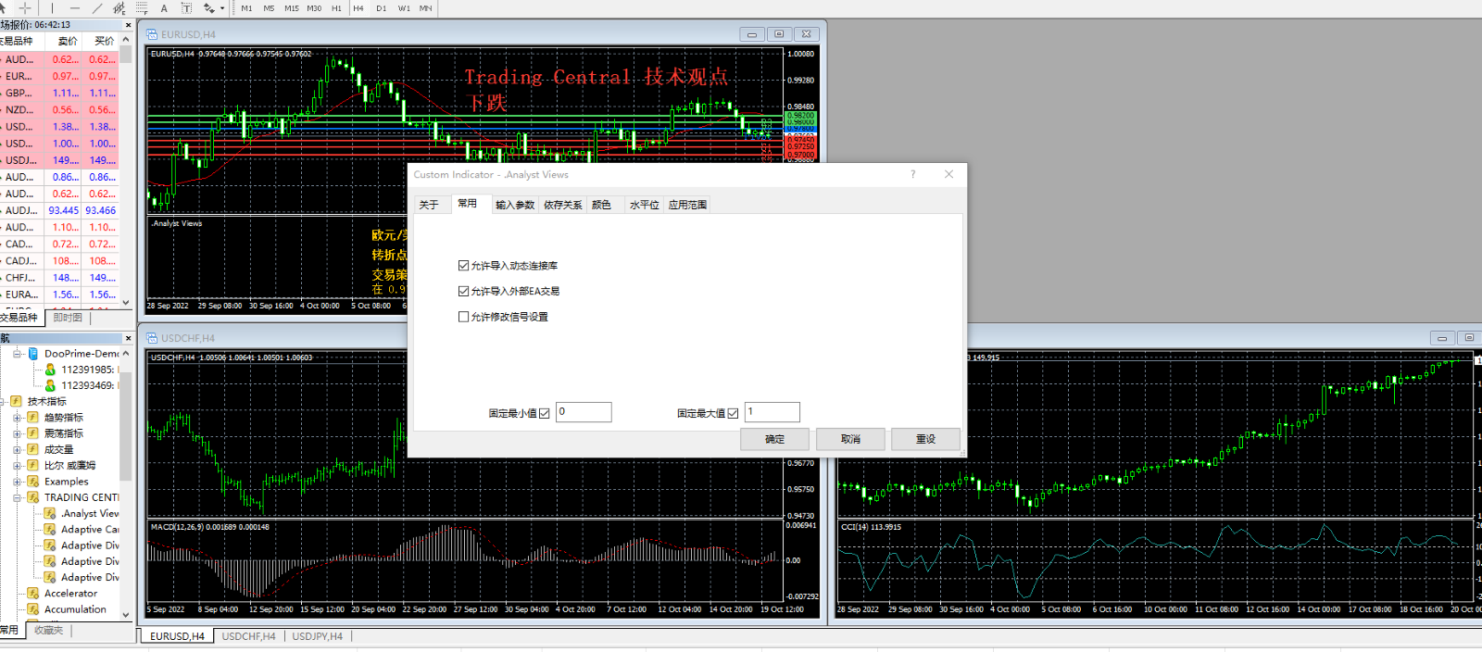Select the crosshair tool in toolbar

(x=25, y=8)
